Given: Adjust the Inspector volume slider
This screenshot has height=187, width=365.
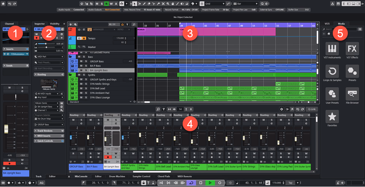Looking at the screenshot, I should 46,44.
